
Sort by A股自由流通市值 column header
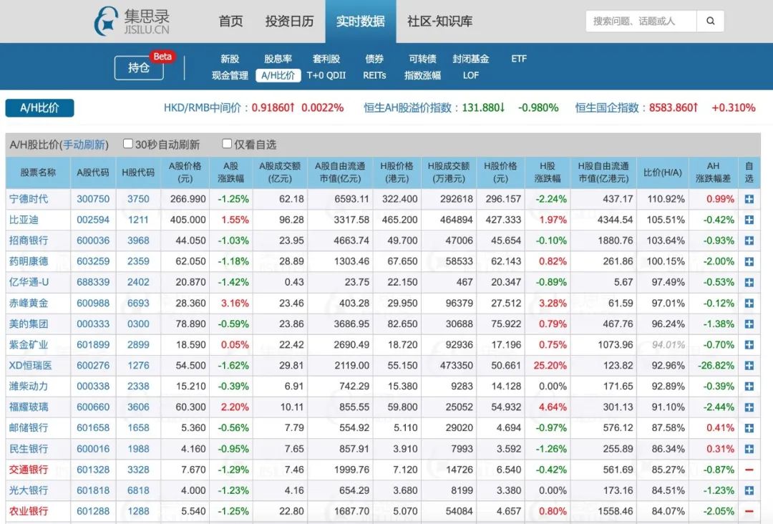click(x=340, y=172)
